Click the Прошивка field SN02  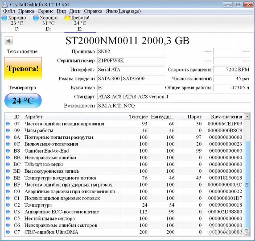pyautogui.click(x=131, y=52)
